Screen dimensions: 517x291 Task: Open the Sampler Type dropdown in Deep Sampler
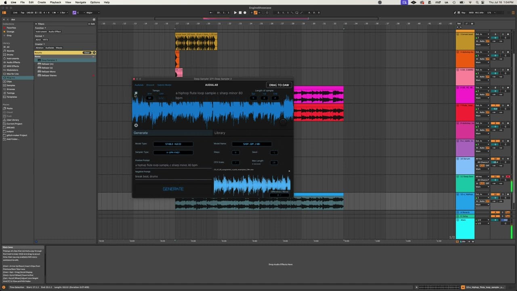[173, 152]
